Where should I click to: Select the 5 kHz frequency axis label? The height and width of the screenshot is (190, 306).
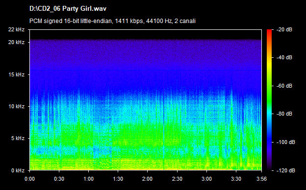pyautogui.click(x=18, y=139)
